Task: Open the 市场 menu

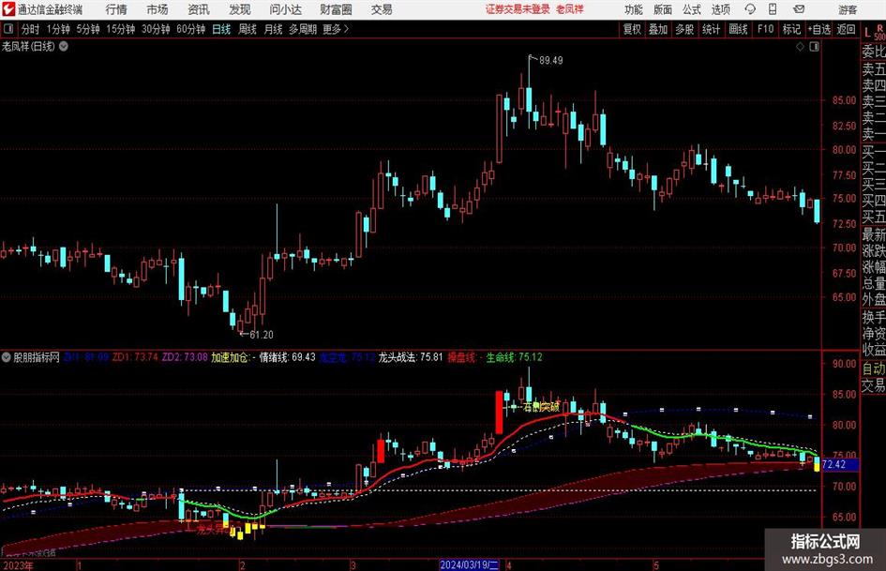Action: [x=158, y=9]
